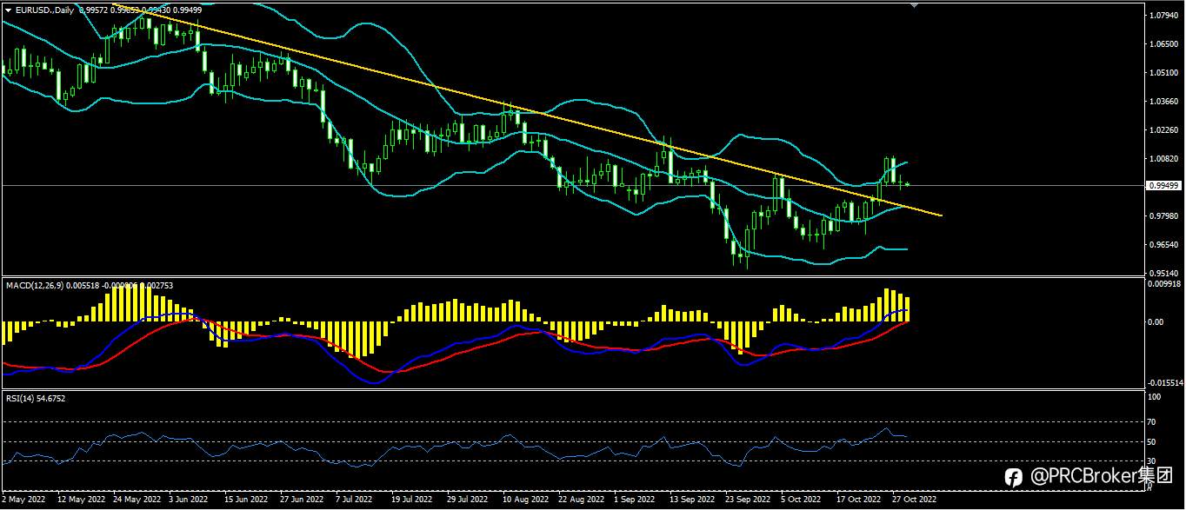Click the RSI scale level 50
This screenshot has height=510, width=1186.
(1153, 442)
